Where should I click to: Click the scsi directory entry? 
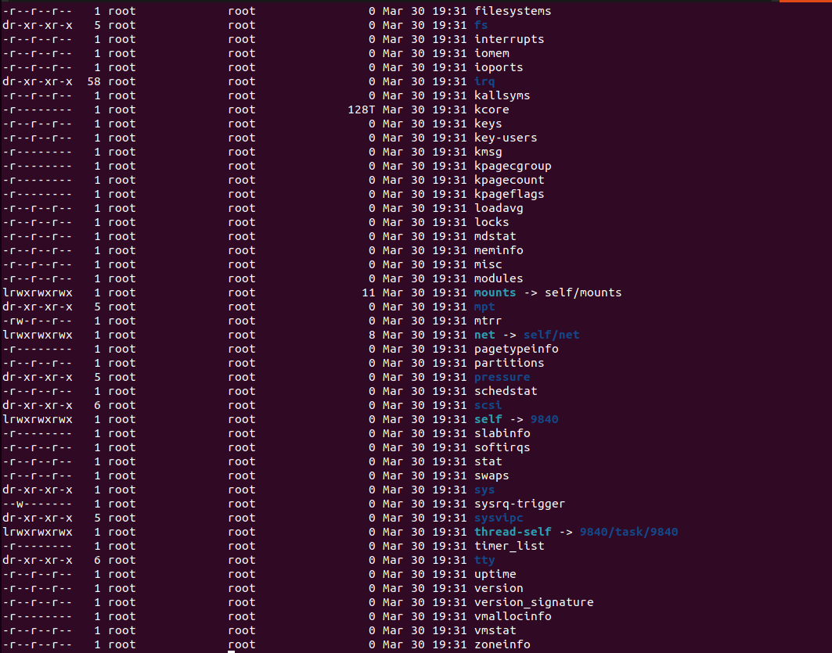point(488,405)
